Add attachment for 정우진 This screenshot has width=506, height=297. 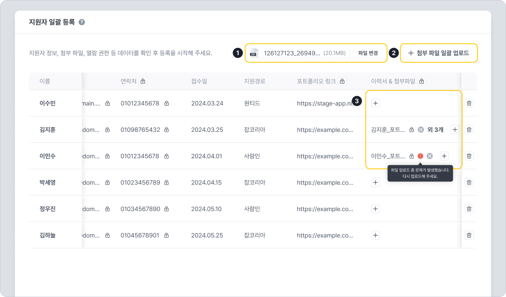tap(375, 209)
